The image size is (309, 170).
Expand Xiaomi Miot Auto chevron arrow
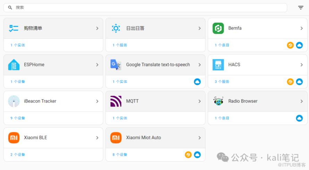199,138
